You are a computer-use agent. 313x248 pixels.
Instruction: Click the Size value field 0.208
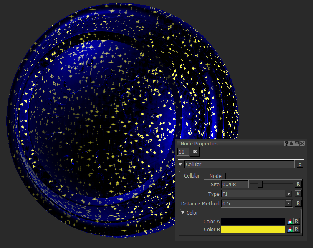coord(235,184)
